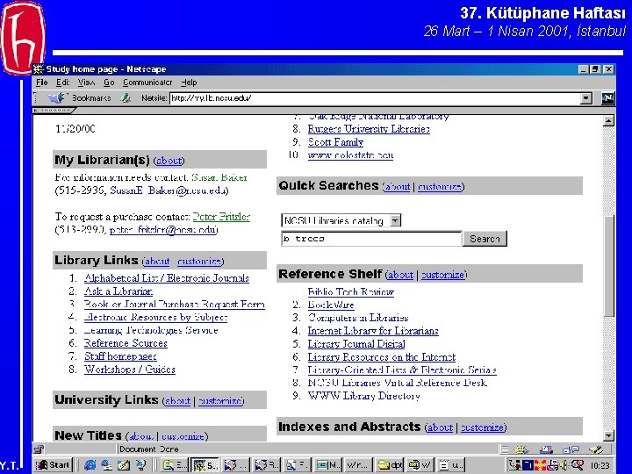This screenshot has height=474, width=632.
Task: Open the Go menu
Action: point(109,83)
